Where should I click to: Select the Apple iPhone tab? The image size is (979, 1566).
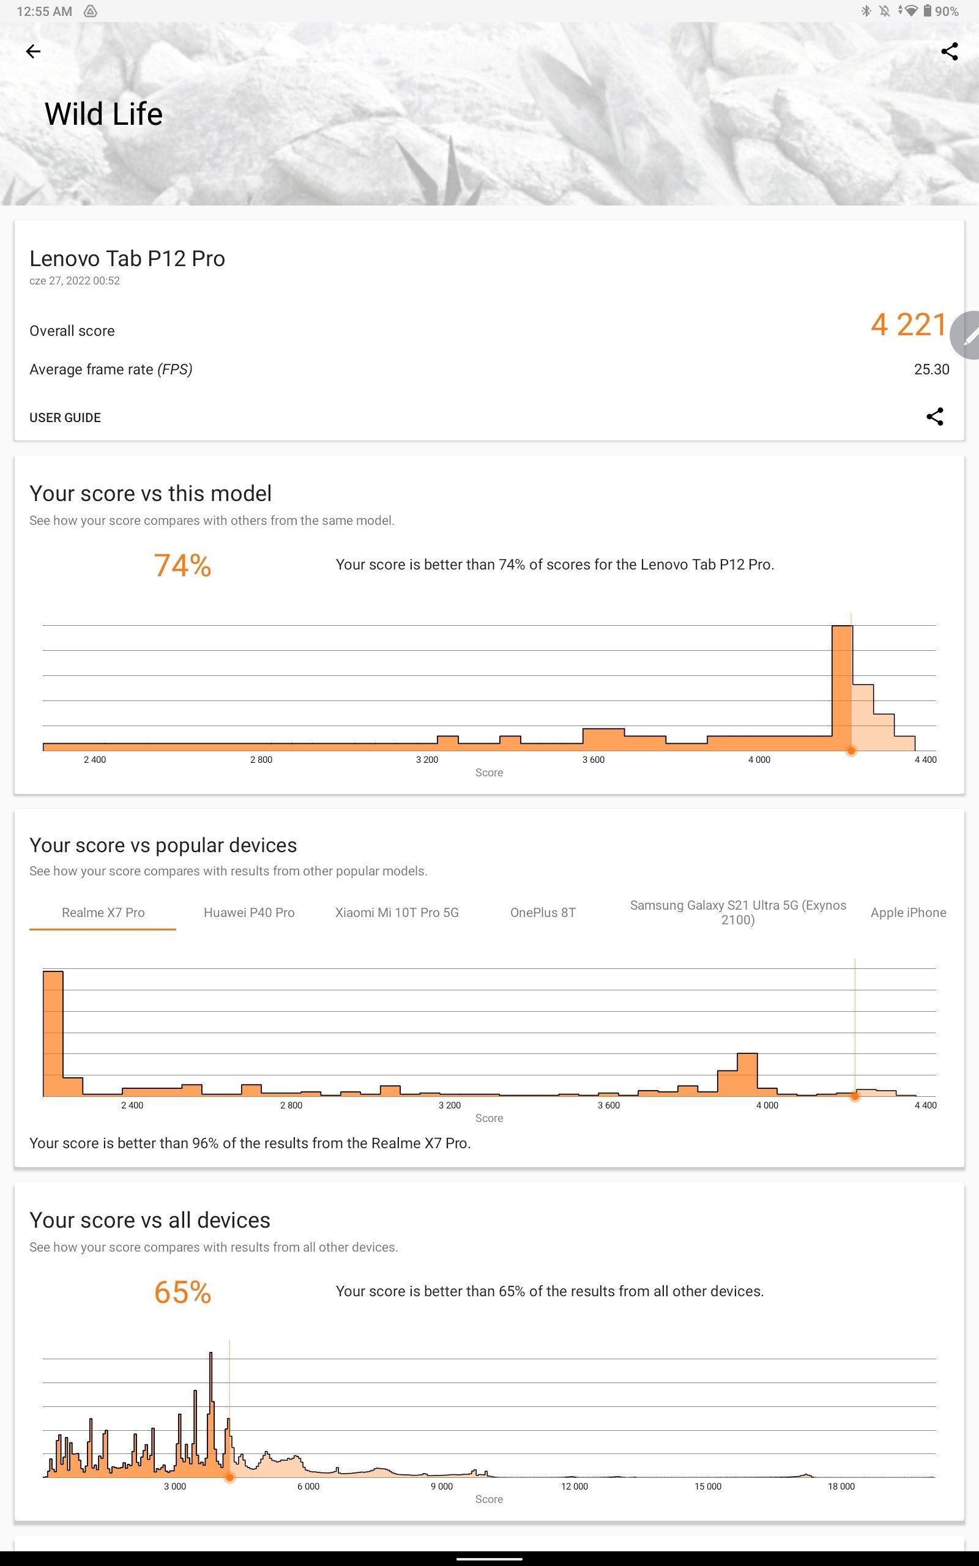[908, 913]
